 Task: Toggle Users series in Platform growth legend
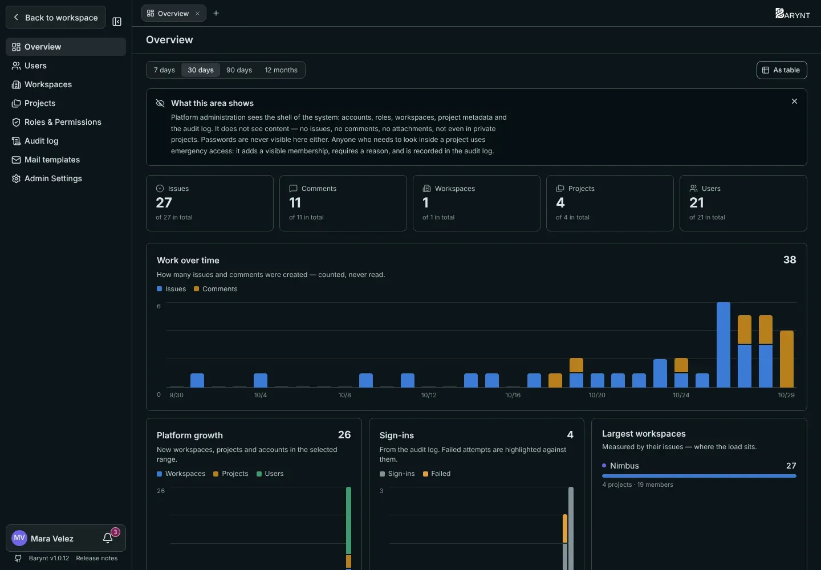[270, 474]
